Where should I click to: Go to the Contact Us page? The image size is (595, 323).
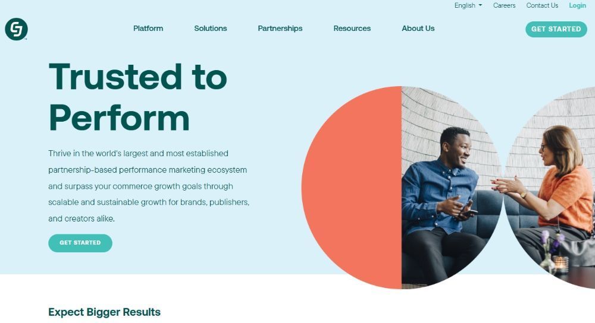coord(542,5)
